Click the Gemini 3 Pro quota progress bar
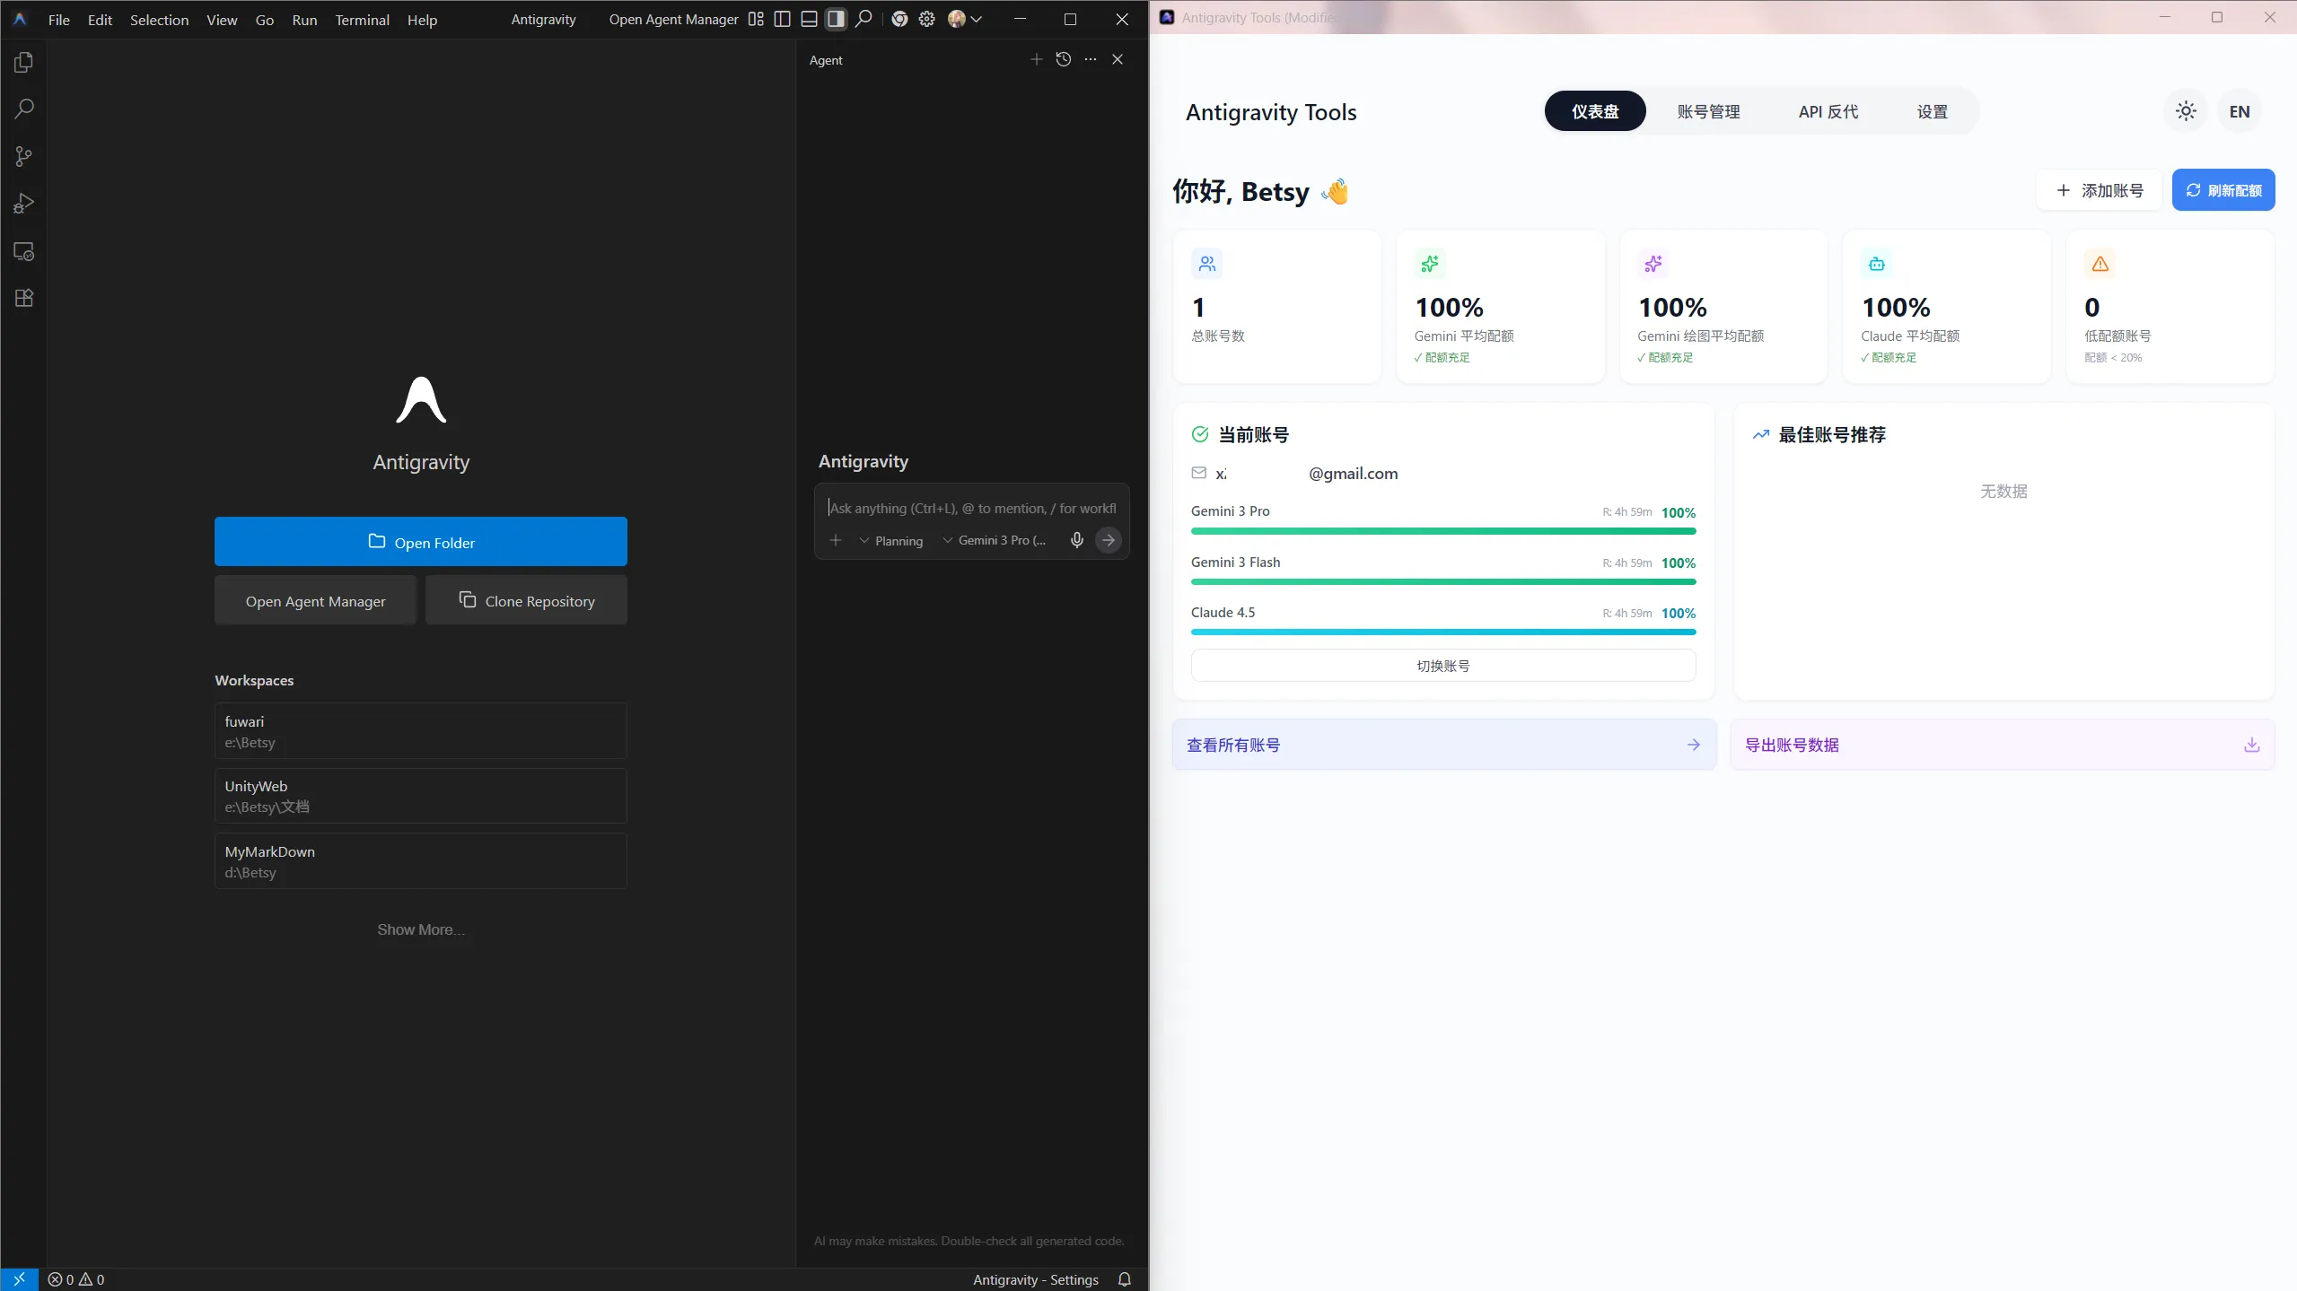The width and height of the screenshot is (2297, 1291). coord(1442,530)
